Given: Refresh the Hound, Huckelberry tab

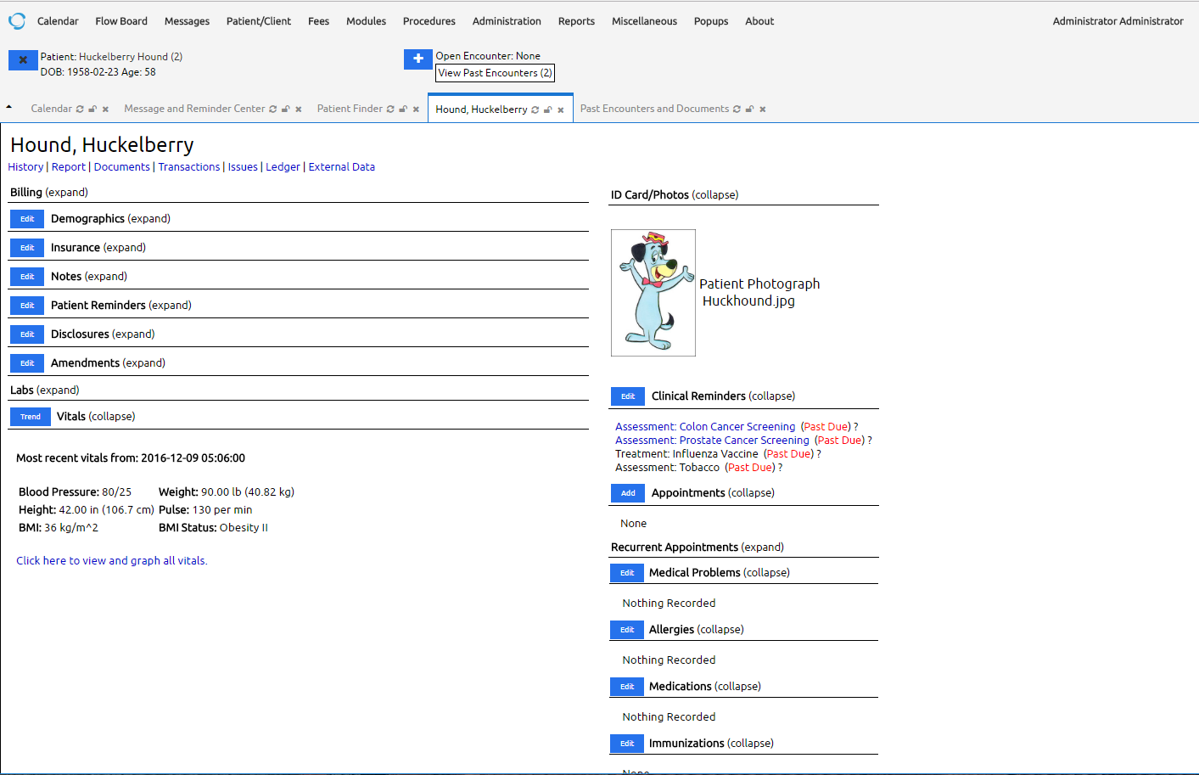Looking at the screenshot, I should (x=535, y=110).
